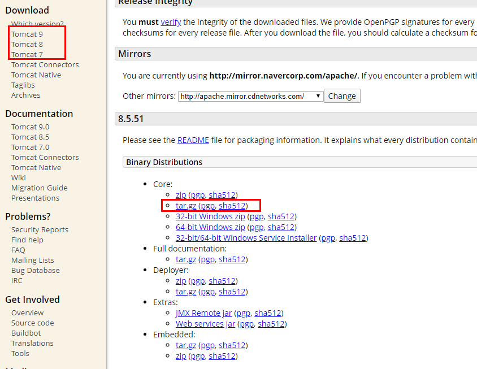Open sha512 for 64-bit Windows zip
The image size is (477, 369).
[281, 227]
